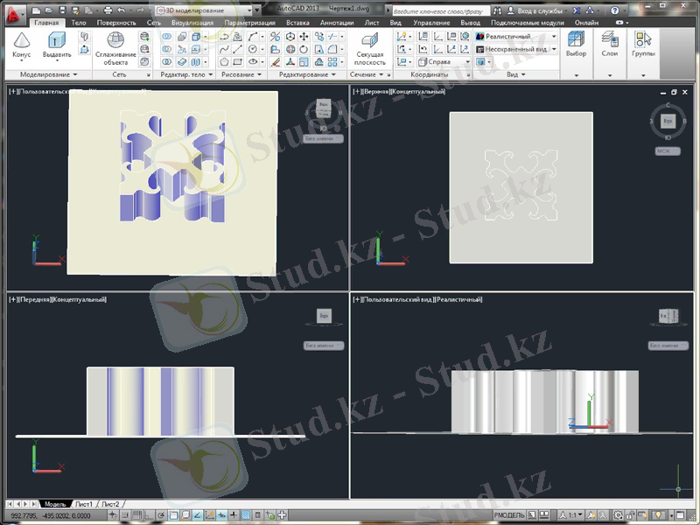Click the МСК button under the ViewCube
This screenshot has height=525, width=700.
click(x=667, y=150)
